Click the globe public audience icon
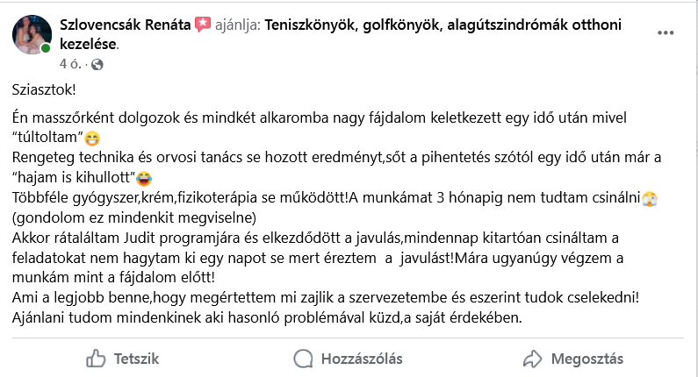The image size is (698, 377). [97, 64]
